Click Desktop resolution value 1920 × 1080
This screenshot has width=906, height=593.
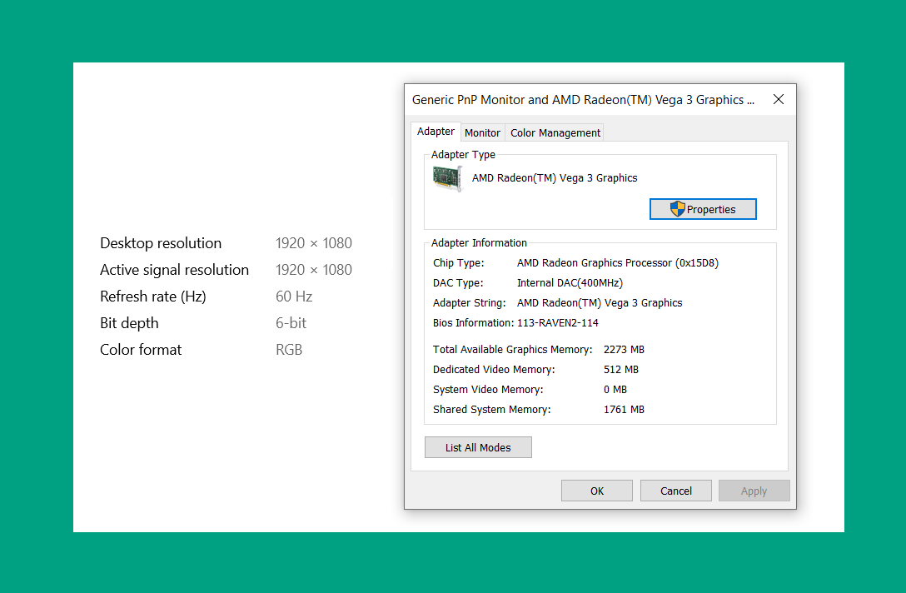point(314,243)
